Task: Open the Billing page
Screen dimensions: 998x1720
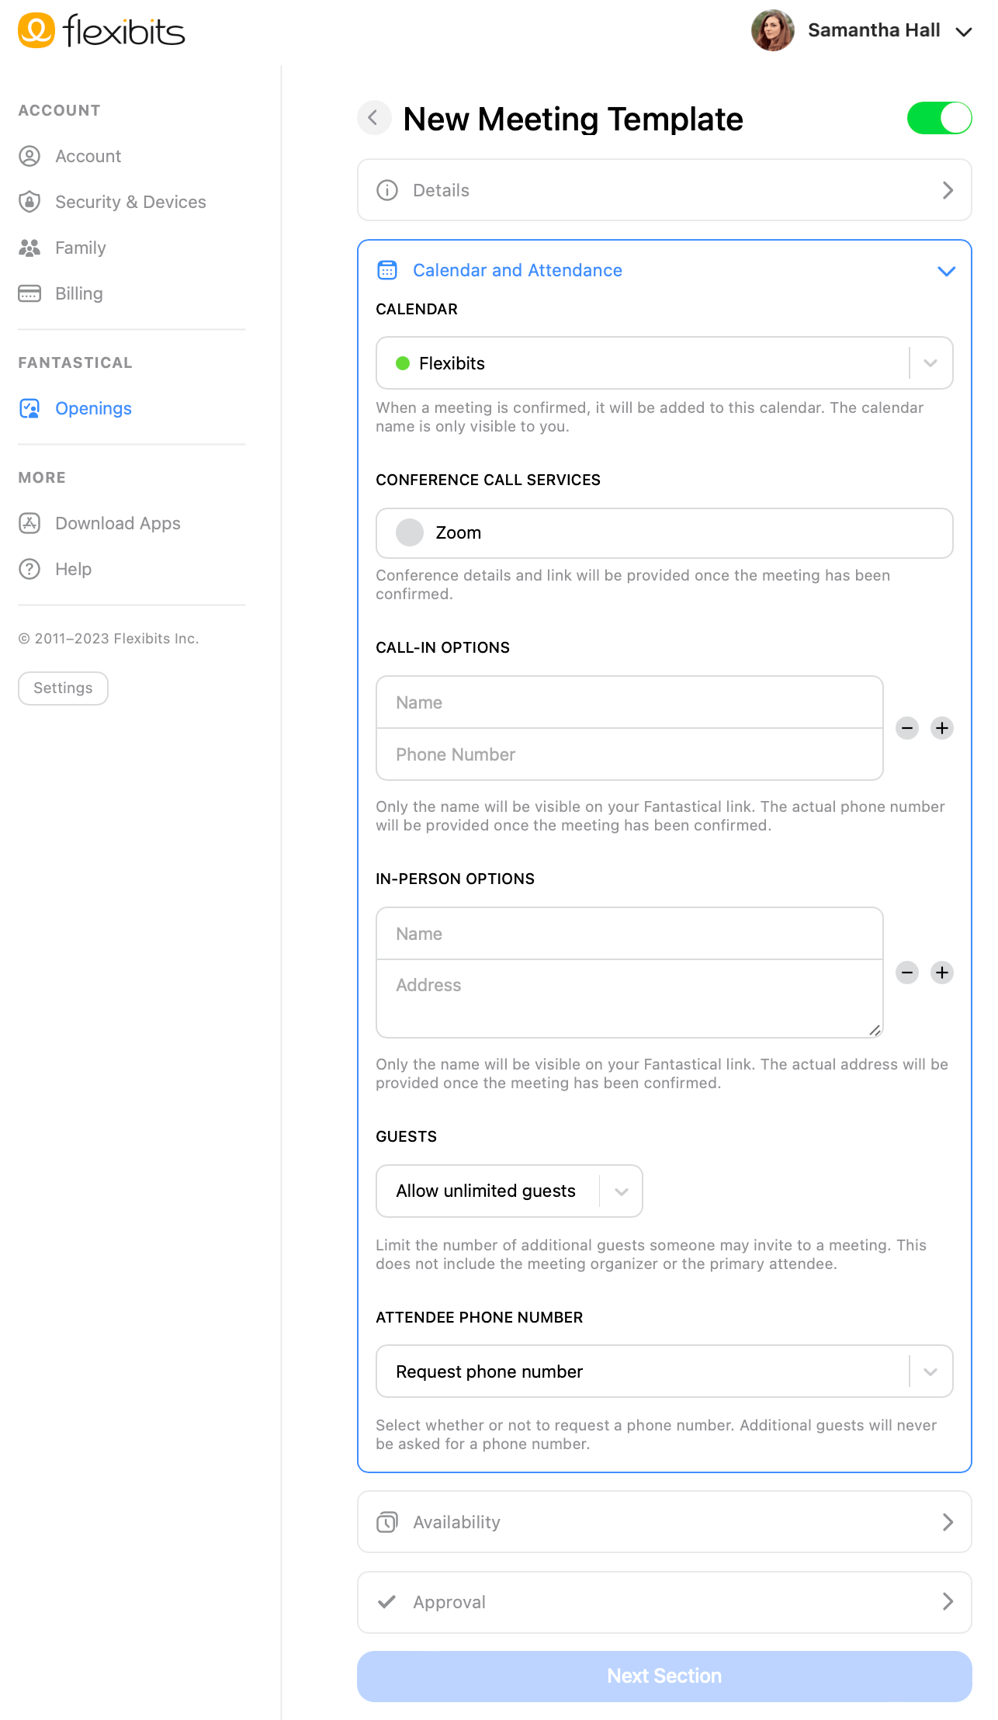Action: (x=79, y=293)
